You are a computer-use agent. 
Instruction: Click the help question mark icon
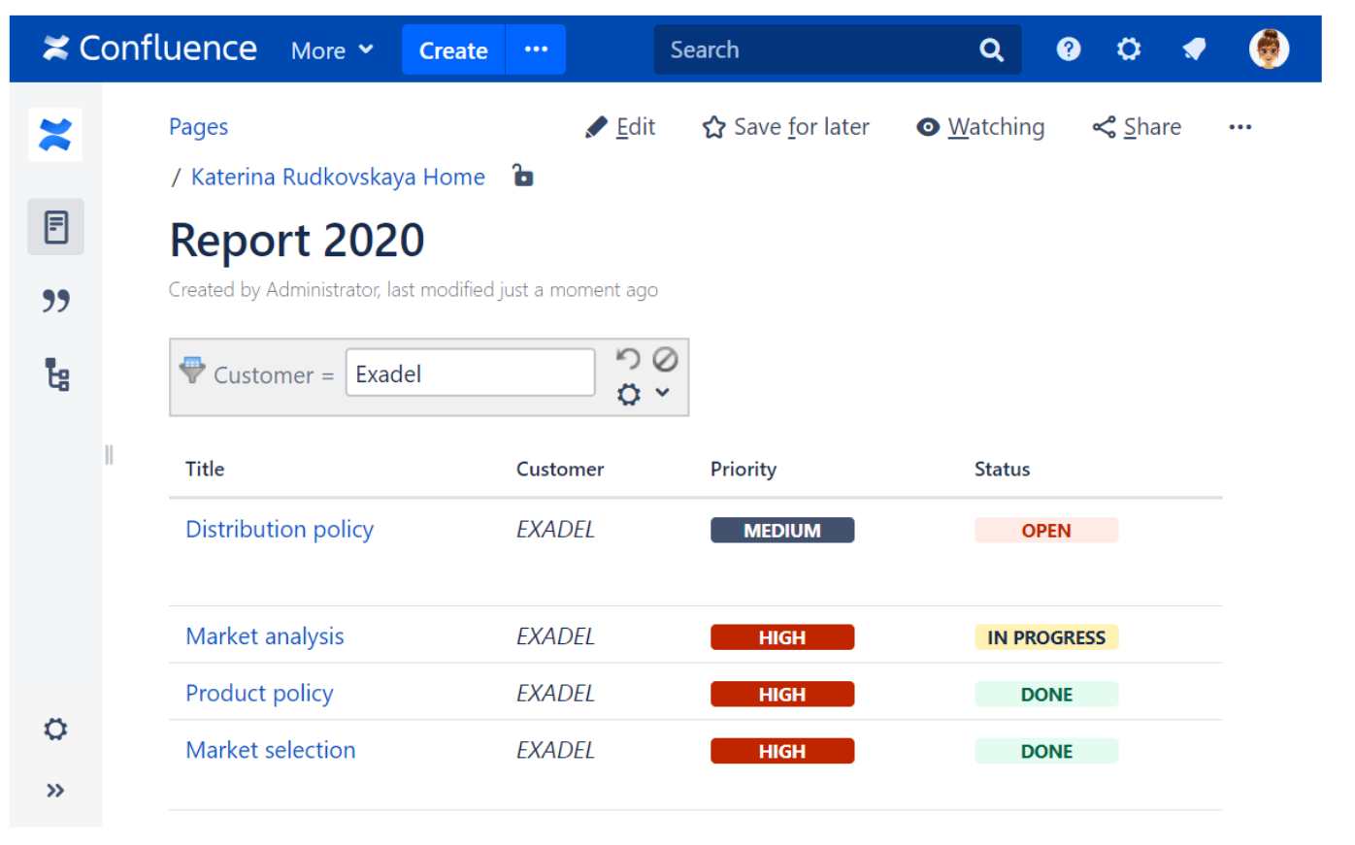coord(1068,49)
